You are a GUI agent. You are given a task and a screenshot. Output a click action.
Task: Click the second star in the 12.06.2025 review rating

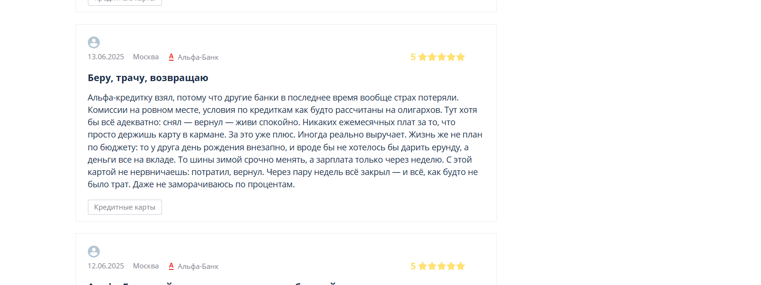click(x=432, y=266)
